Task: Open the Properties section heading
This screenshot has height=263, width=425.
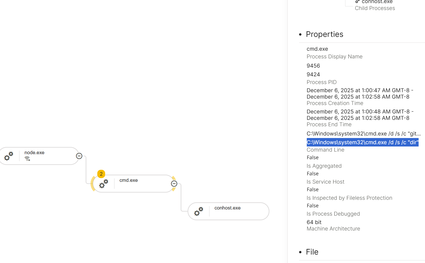Action: (x=324, y=34)
